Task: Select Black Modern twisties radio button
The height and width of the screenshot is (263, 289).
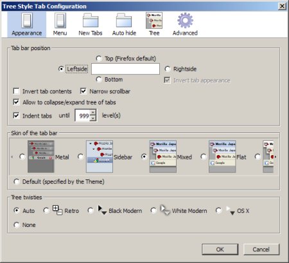Action: pyautogui.click(x=91, y=210)
